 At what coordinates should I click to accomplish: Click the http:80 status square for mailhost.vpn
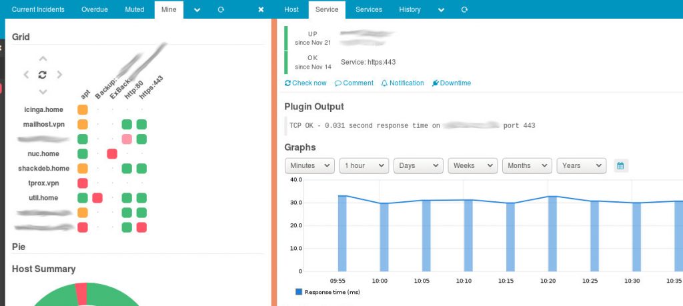point(127,125)
